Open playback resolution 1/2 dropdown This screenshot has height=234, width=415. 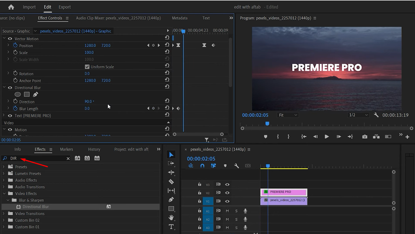(359, 115)
